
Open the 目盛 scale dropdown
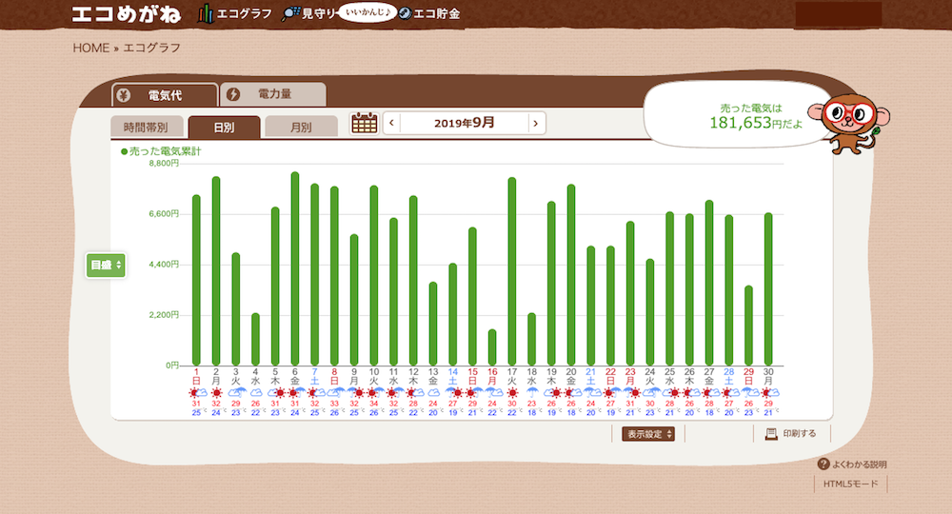tap(106, 266)
